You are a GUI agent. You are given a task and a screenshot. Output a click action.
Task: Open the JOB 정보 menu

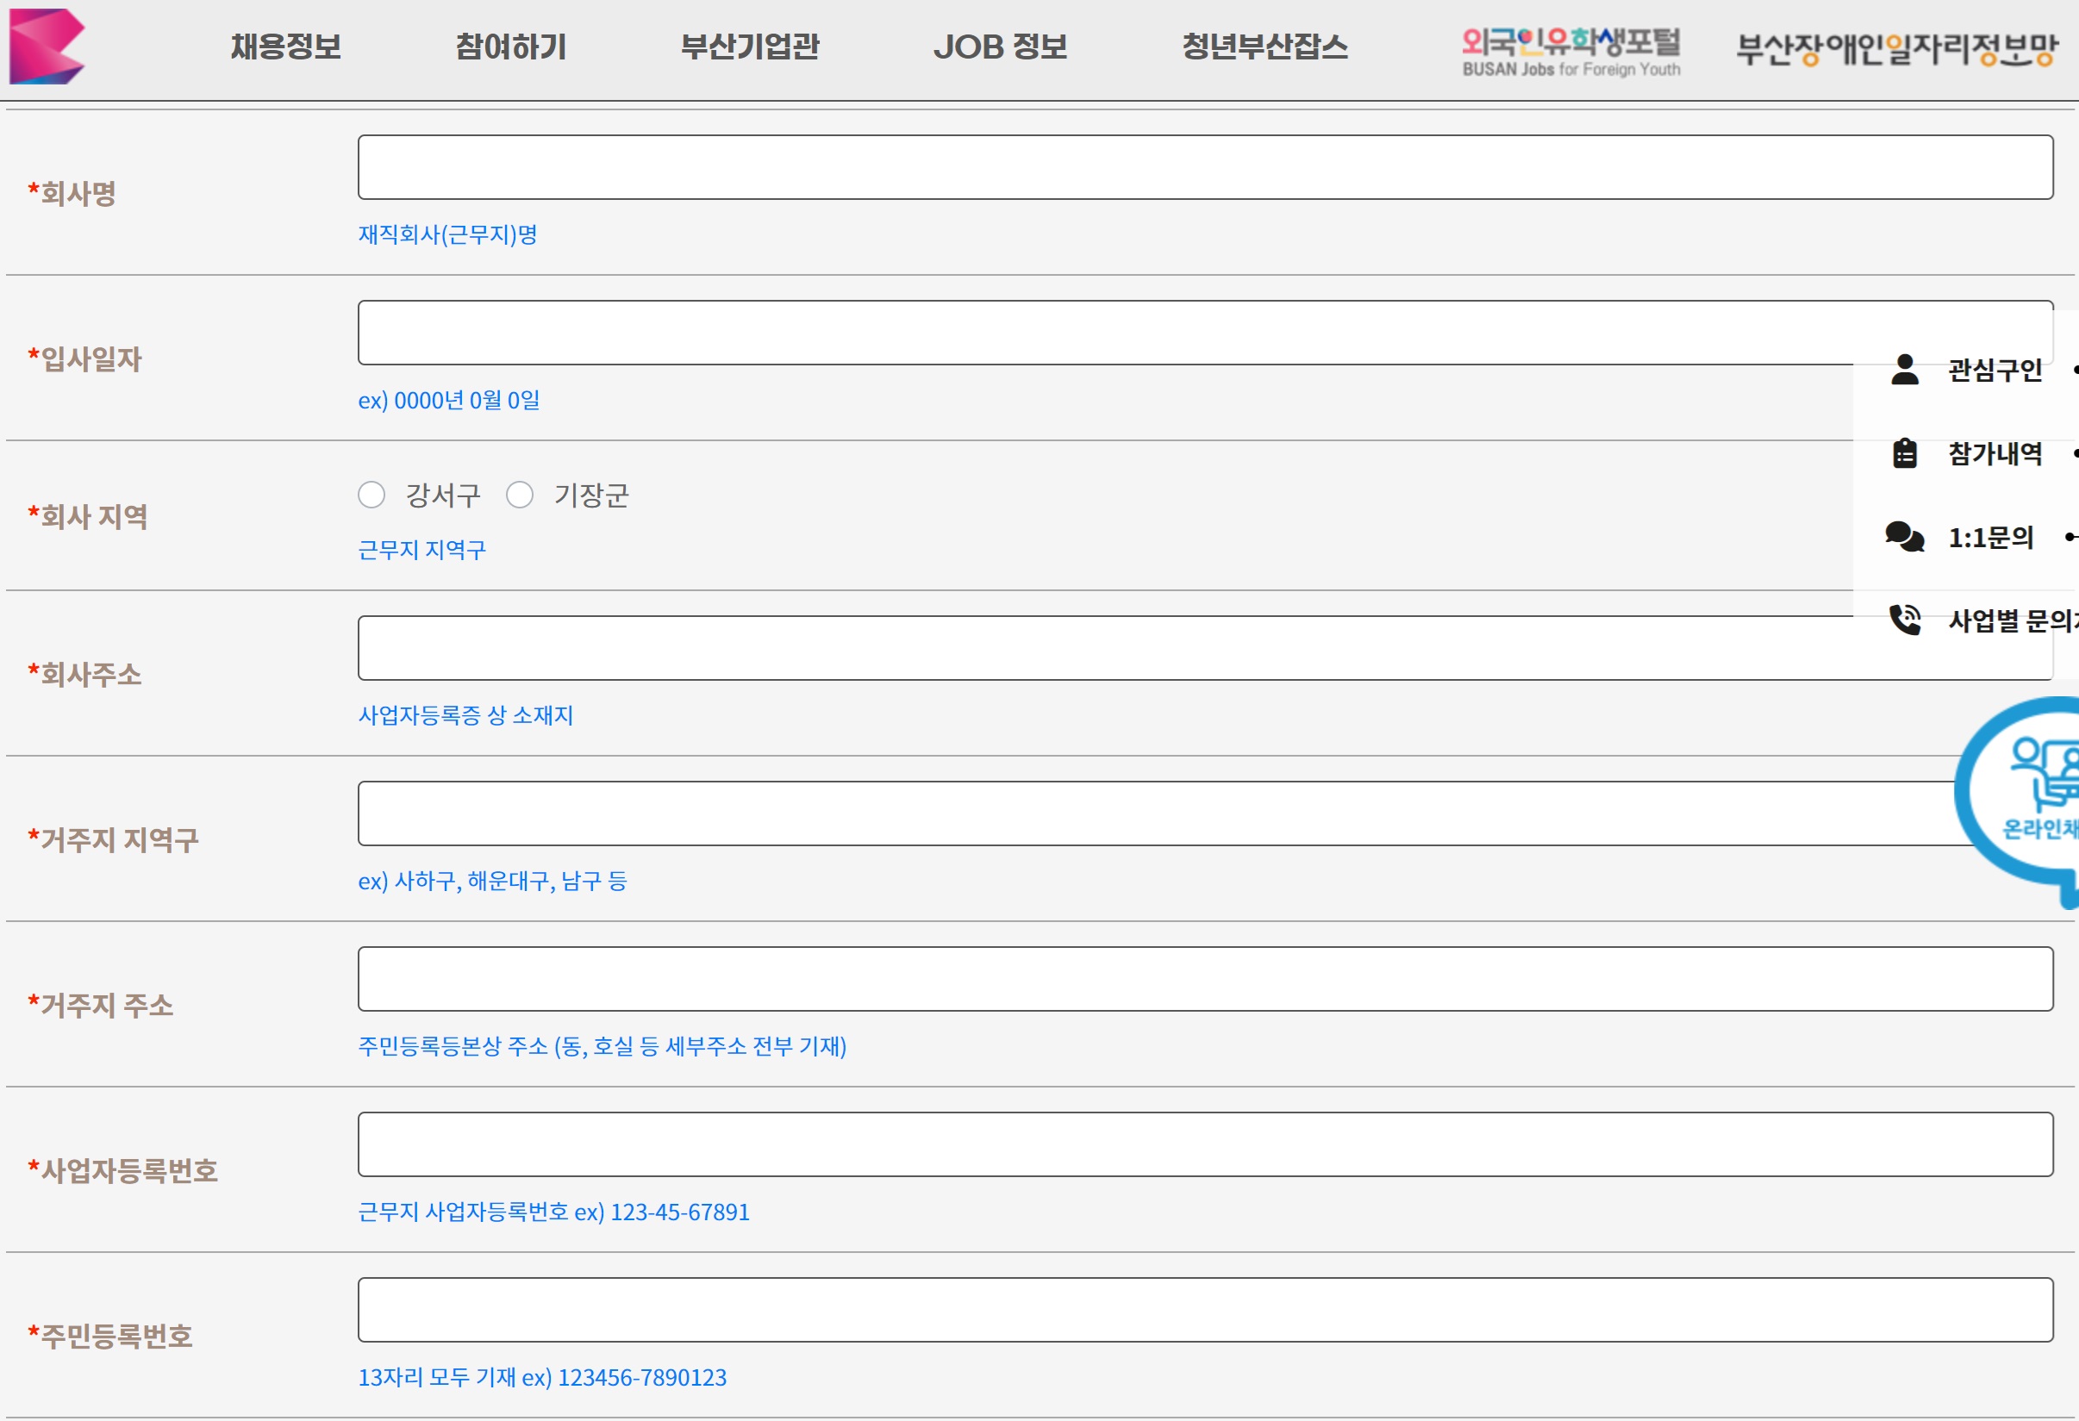point(1000,47)
